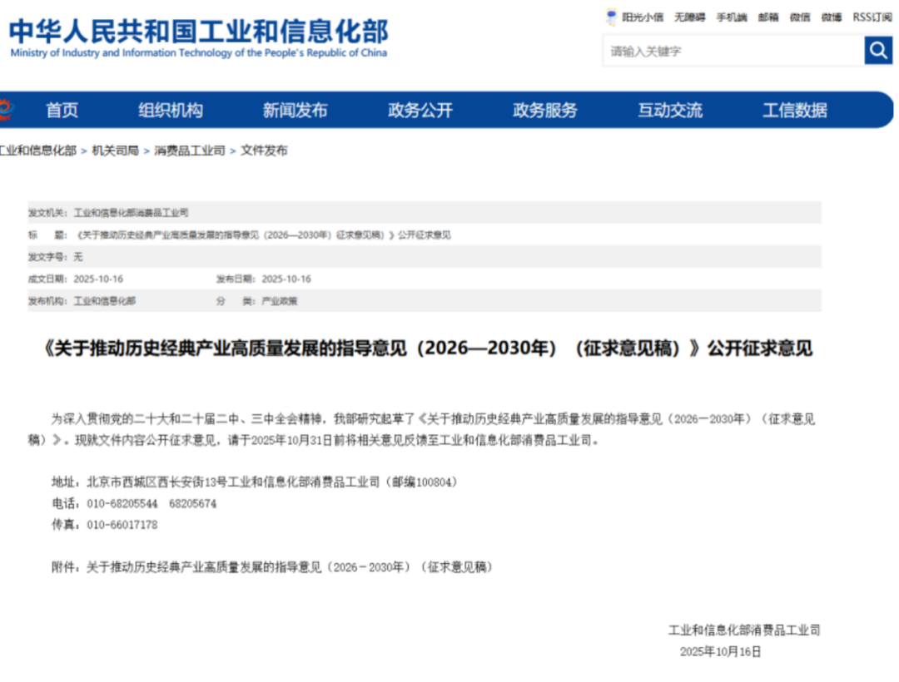899x682 pixels.
Task: Click the 微博 link in header
Action: [831, 17]
